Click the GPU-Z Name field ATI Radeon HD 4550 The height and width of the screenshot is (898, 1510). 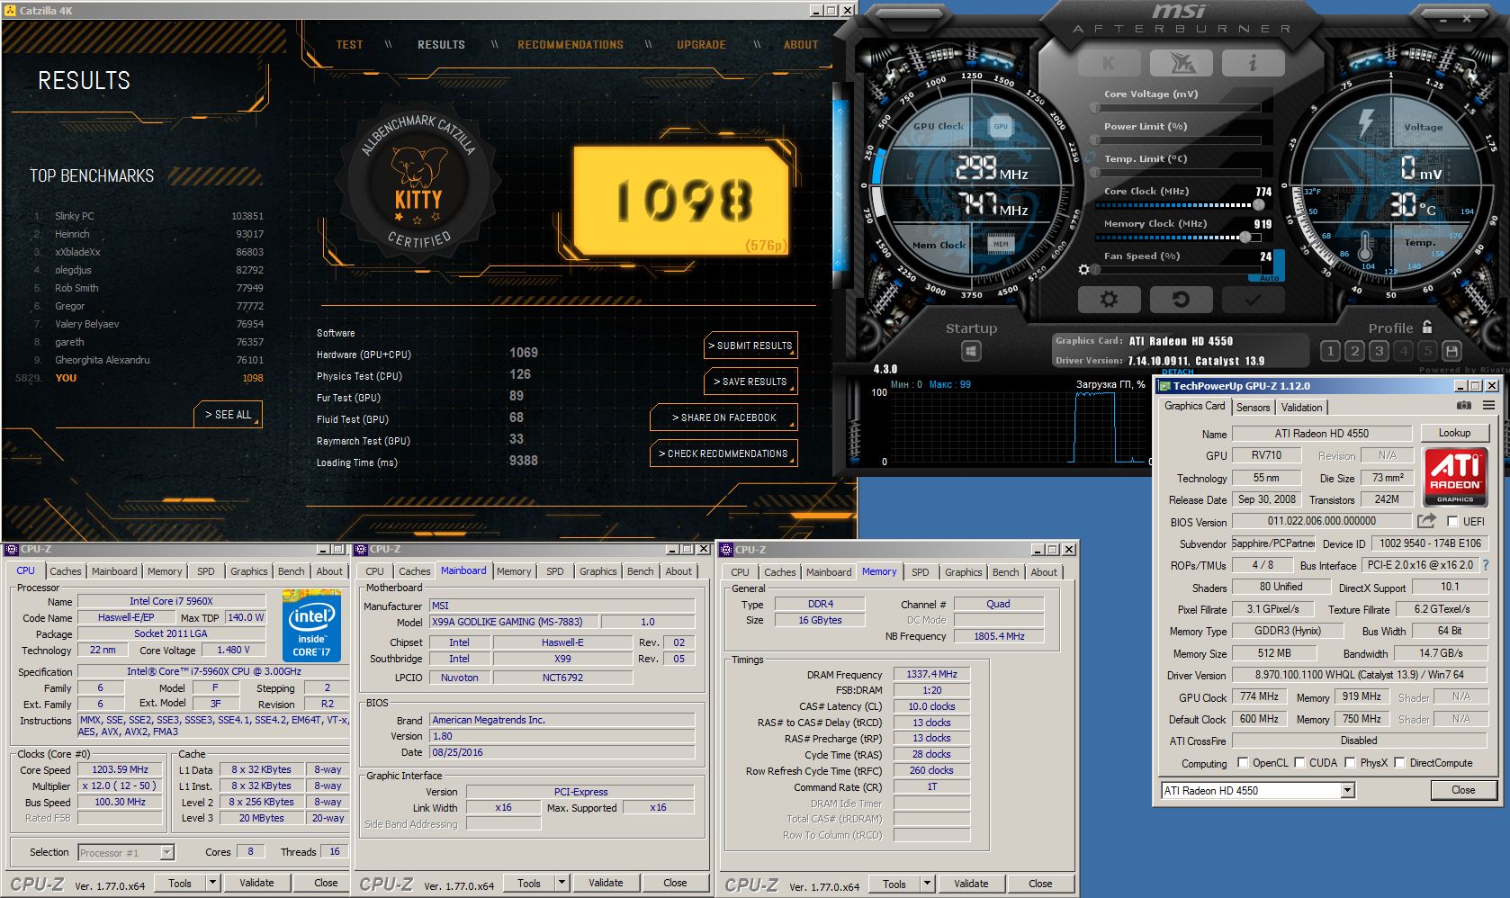click(x=1321, y=433)
